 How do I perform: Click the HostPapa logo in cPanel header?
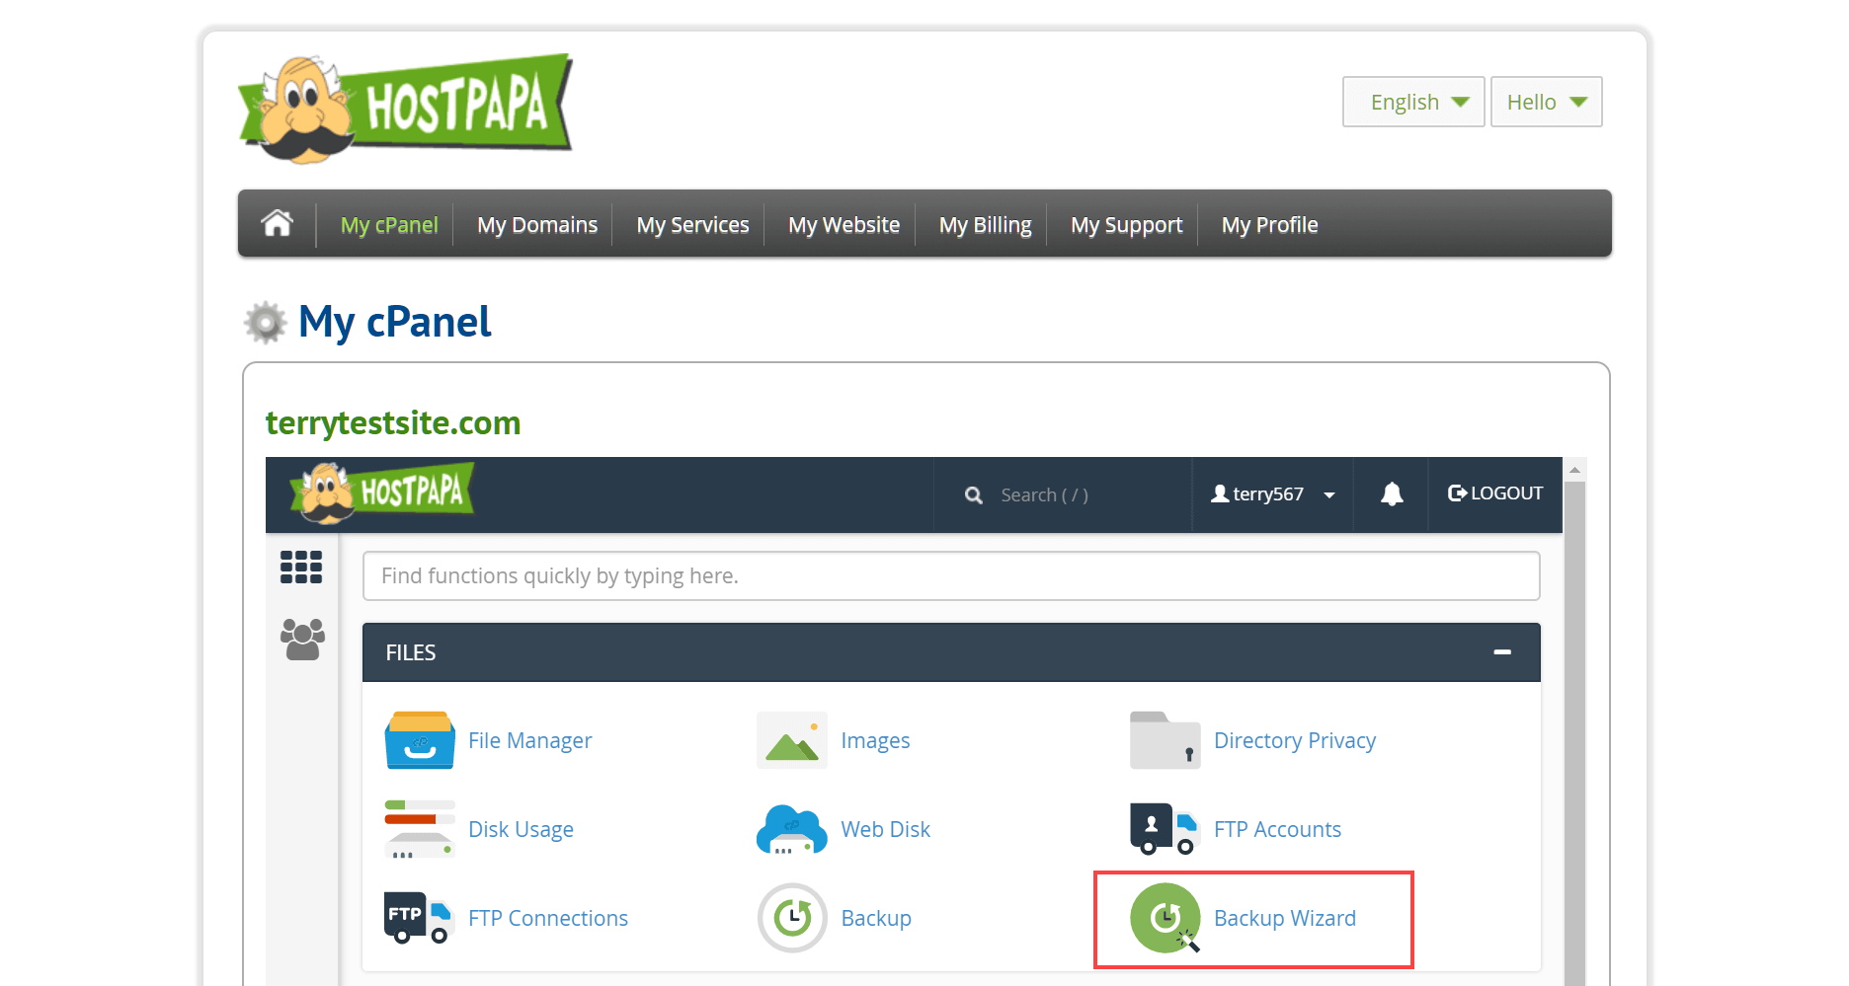382,492
